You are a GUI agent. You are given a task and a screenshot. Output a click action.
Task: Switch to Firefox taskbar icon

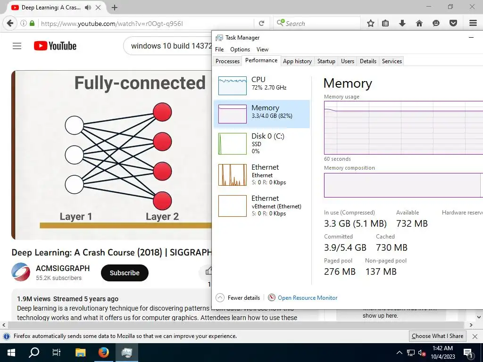[x=103, y=353]
